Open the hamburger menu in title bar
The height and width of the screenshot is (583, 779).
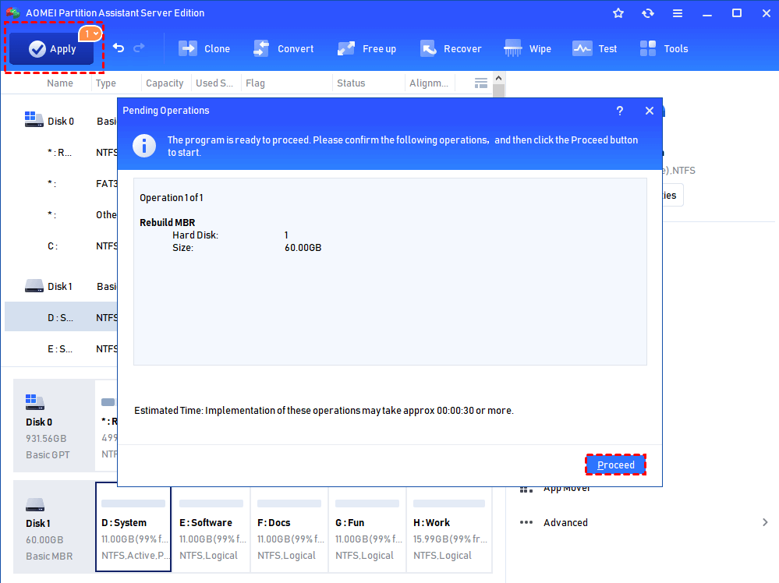click(677, 13)
